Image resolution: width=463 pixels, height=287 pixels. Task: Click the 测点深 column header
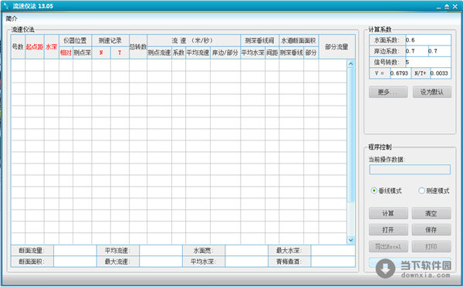[x=82, y=52]
